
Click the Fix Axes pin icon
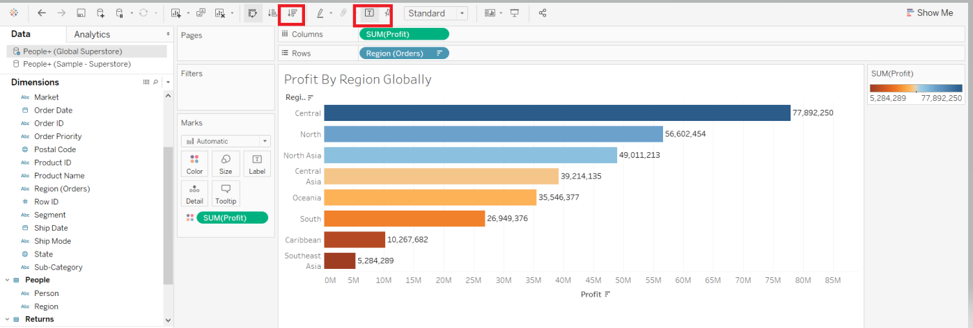tap(387, 13)
